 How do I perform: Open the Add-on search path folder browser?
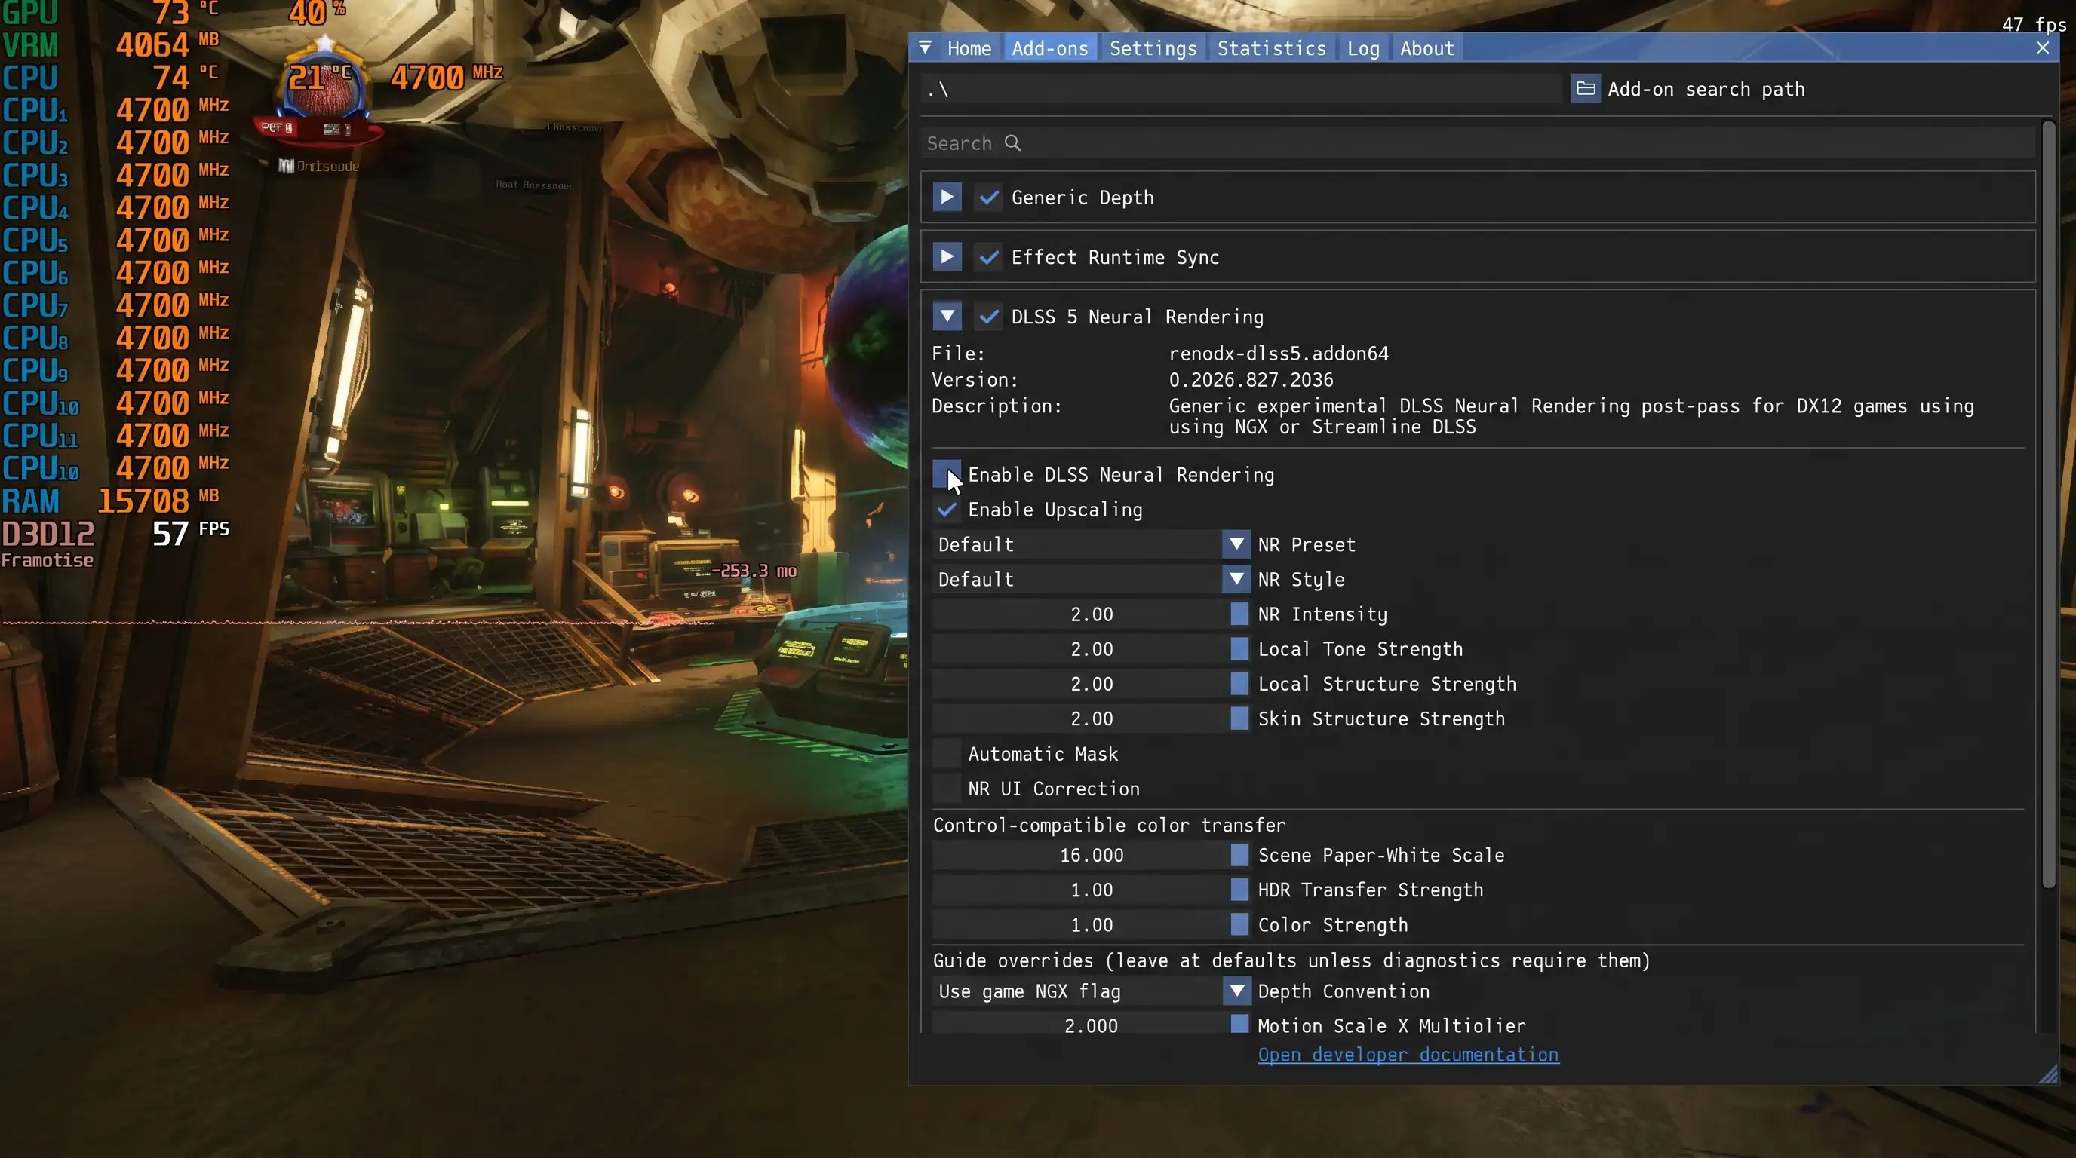point(1585,88)
